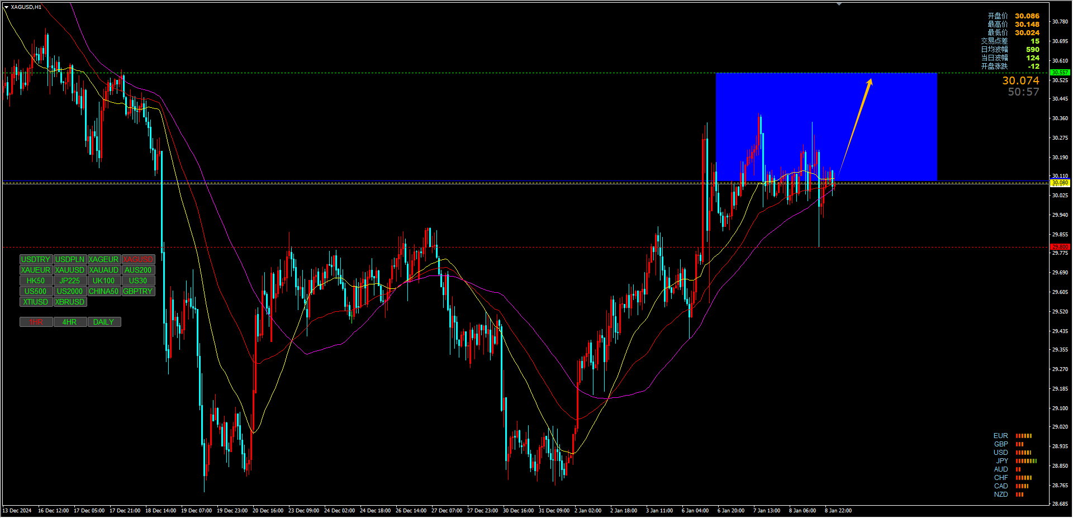Image resolution: width=1073 pixels, height=518 pixels.
Task: Switch to the 4HR timeframe button
Action: [x=70, y=322]
